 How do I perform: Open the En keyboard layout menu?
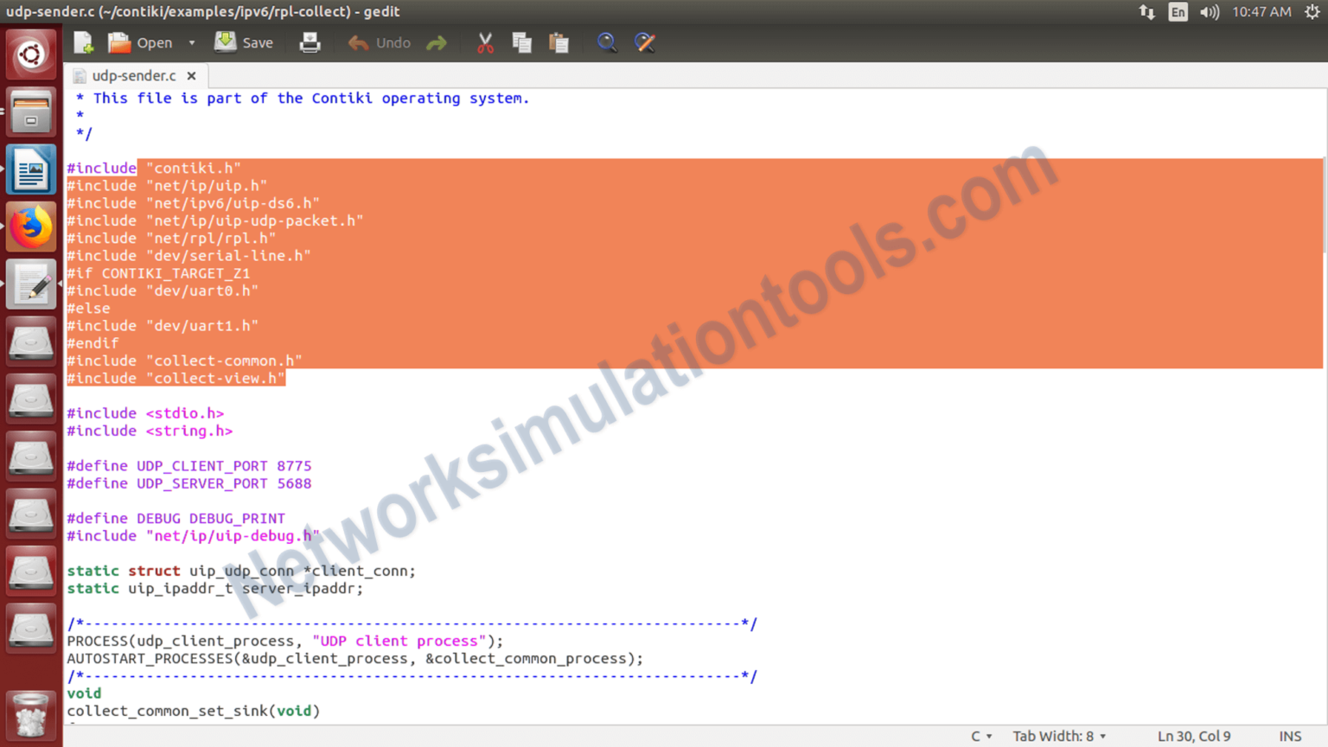[1178, 12]
